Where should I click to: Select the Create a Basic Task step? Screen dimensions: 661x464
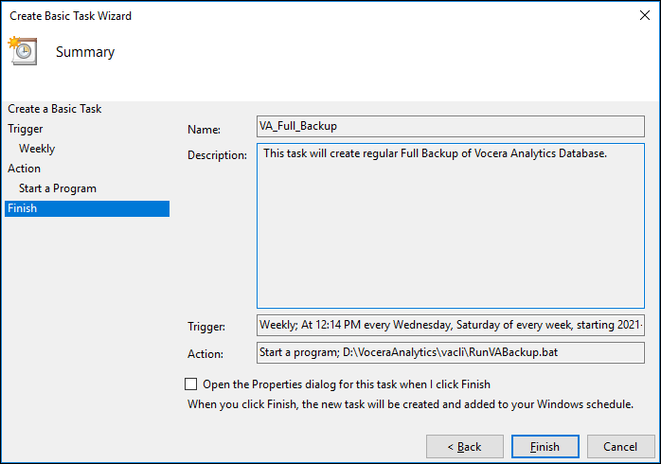click(55, 109)
